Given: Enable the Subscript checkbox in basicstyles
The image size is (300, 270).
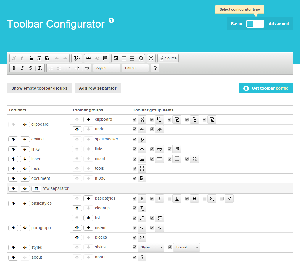Looking at the screenshot, I should (204, 198).
